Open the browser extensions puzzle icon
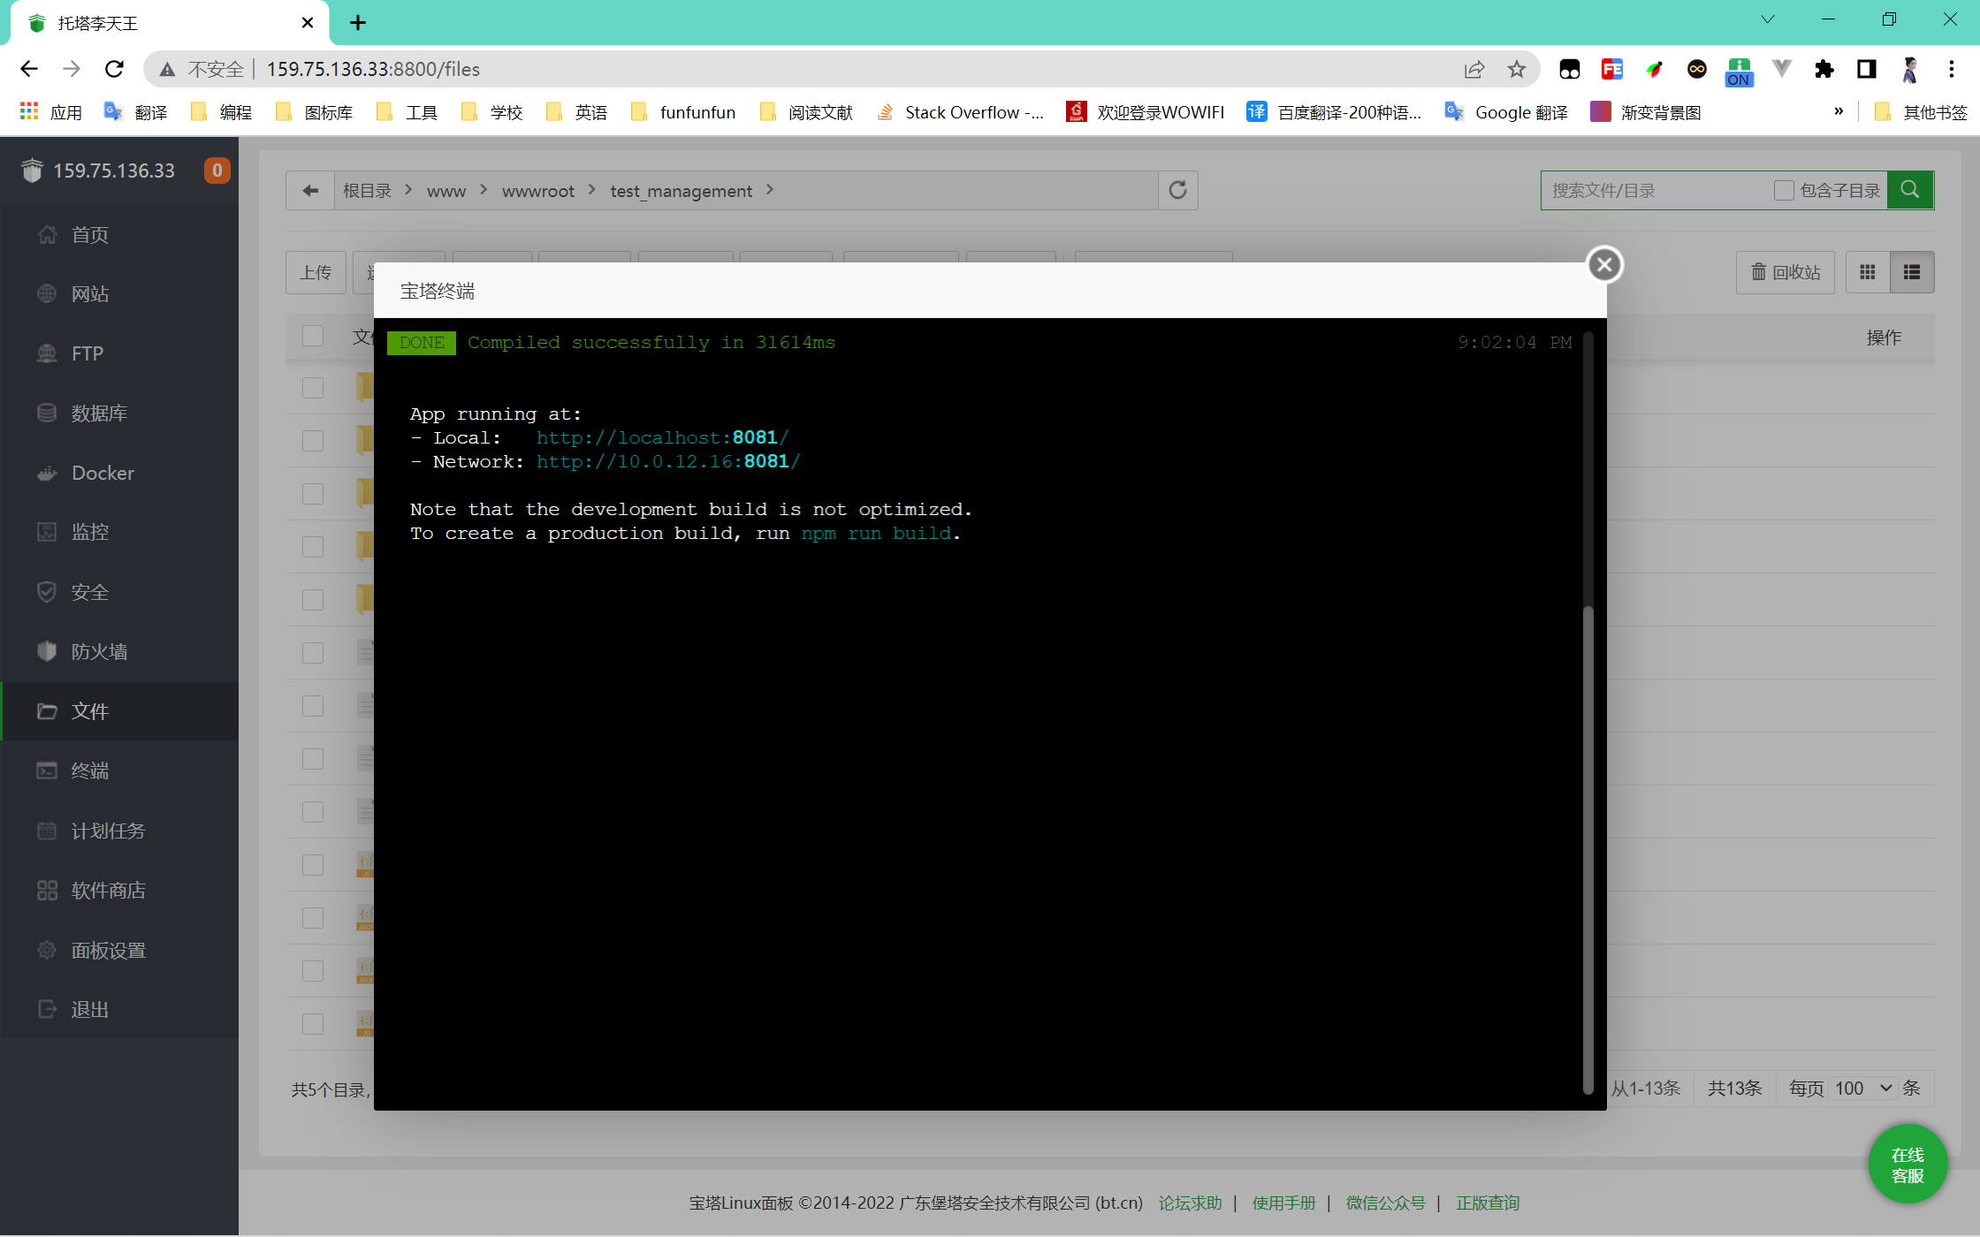 tap(1824, 69)
